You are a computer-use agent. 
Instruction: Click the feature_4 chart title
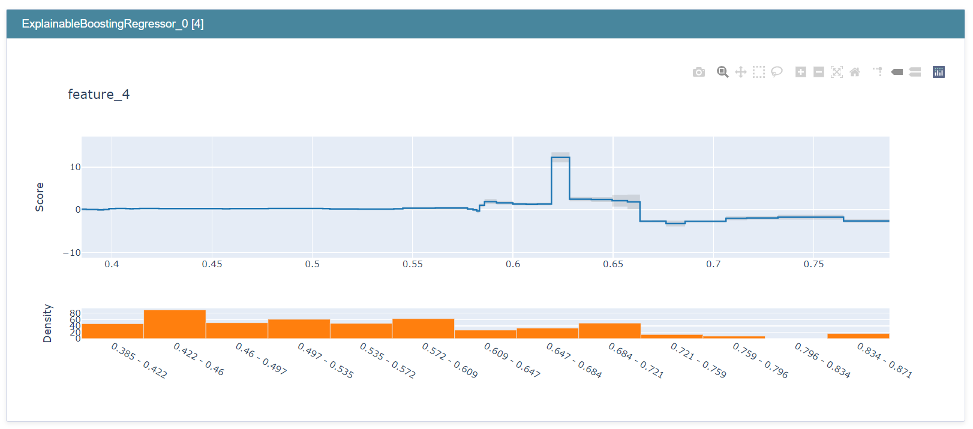coord(98,95)
